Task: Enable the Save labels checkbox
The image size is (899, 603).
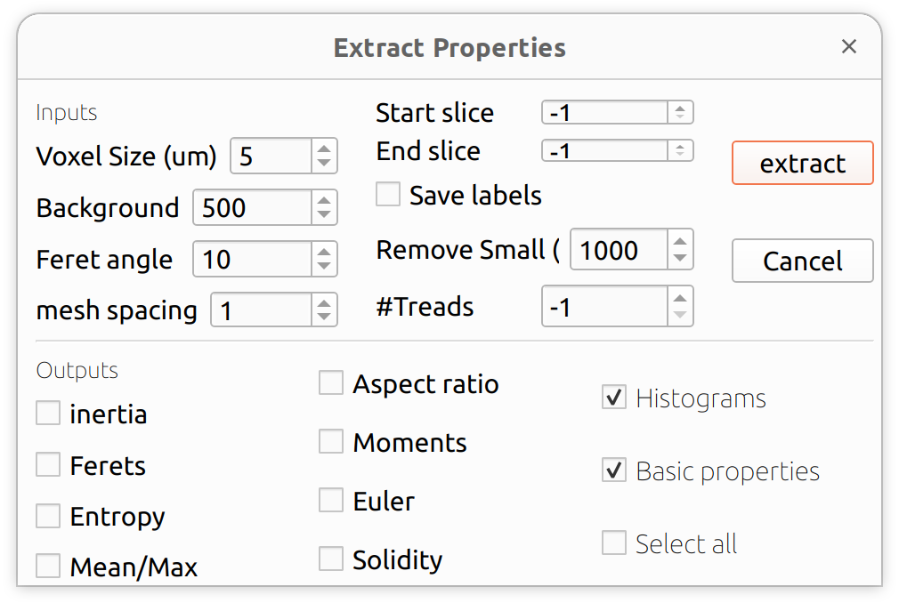Action: pyautogui.click(x=388, y=195)
